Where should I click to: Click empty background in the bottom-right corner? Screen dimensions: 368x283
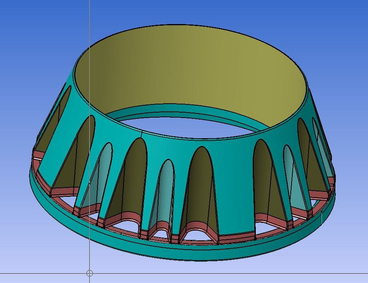click(345, 264)
